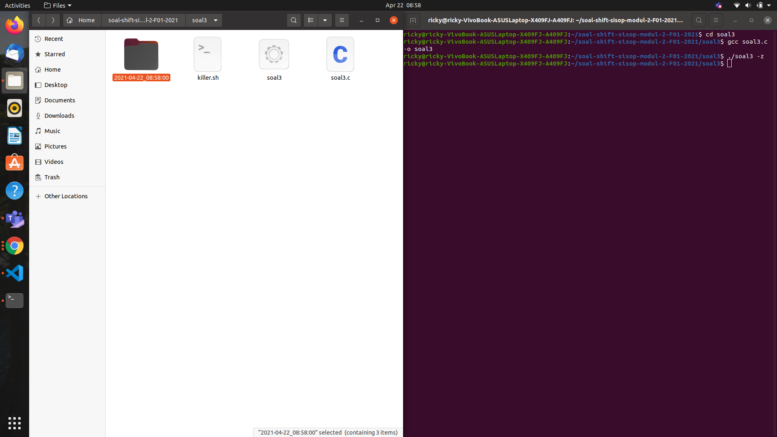Open view options dropdown in Files
This screenshot has width=777, height=437.
pyautogui.click(x=325, y=20)
